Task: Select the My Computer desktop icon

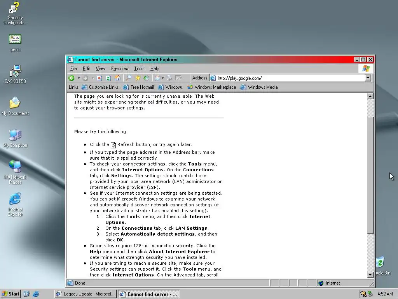Action: 15,138
